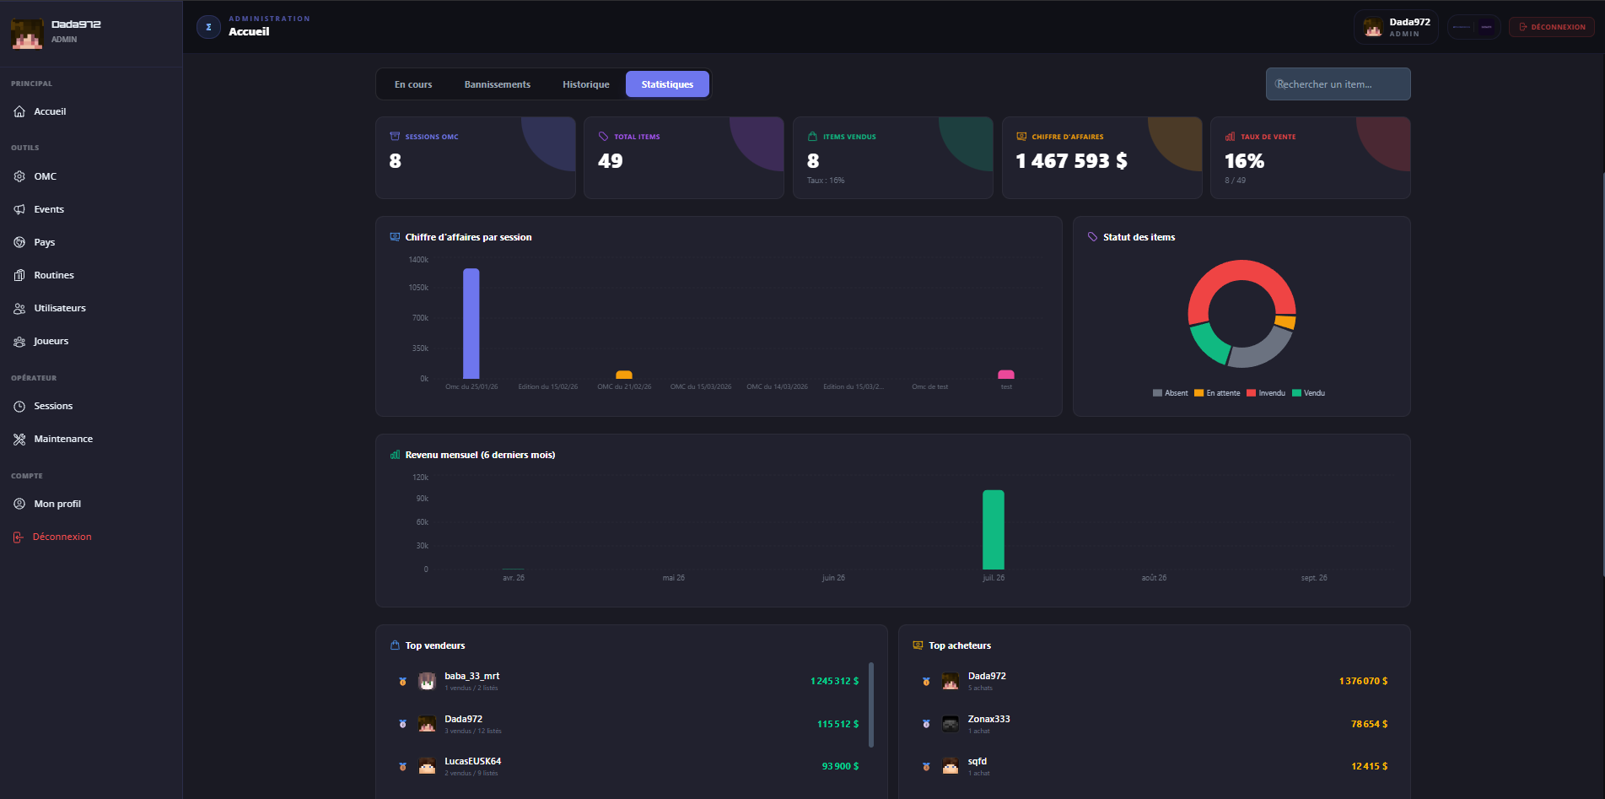Screen dimensions: 1605x799
Task: Click the Pays globe icon
Action: tap(19, 242)
